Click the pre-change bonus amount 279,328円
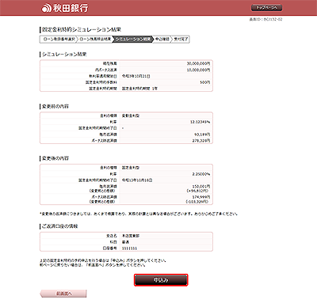317x307 pixels. tap(201, 141)
